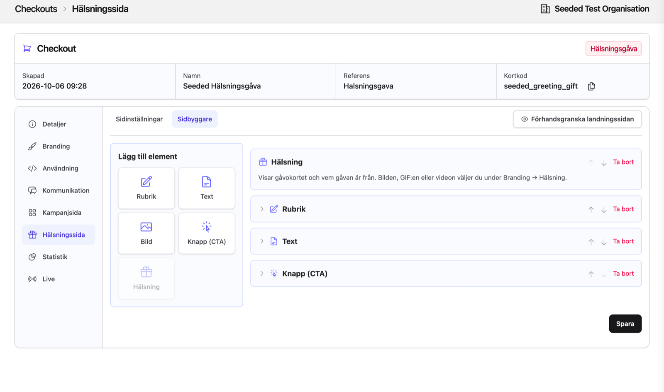The width and height of the screenshot is (664, 392).
Task: Expand the Knapp (CTA) block
Action: (x=262, y=273)
